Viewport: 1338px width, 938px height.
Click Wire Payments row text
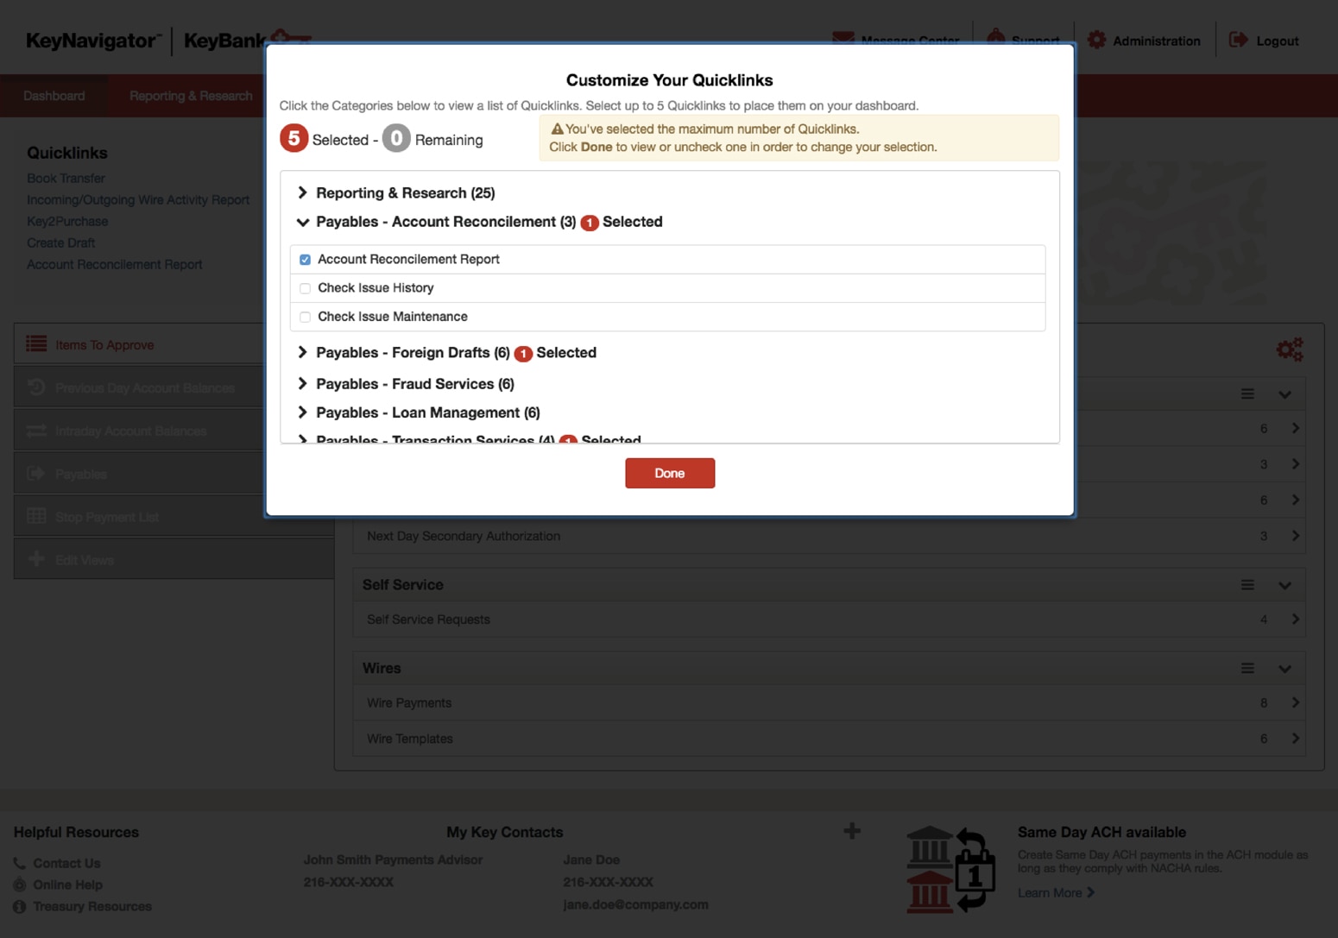click(409, 702)
